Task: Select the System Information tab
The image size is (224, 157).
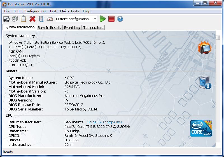Action: (20, 27)
